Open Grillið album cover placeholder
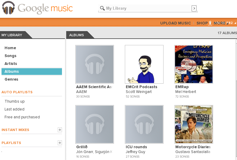The height and width of the screenshot is (160, 237). coord(95,124)
